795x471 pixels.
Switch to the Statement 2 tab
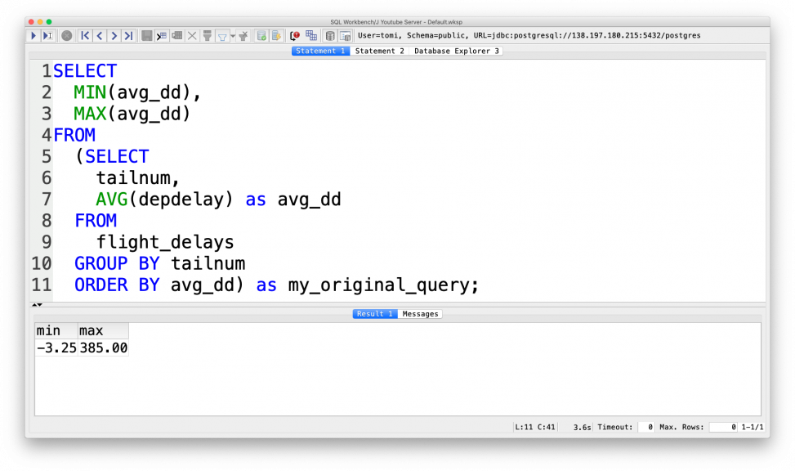pos(380,50)
